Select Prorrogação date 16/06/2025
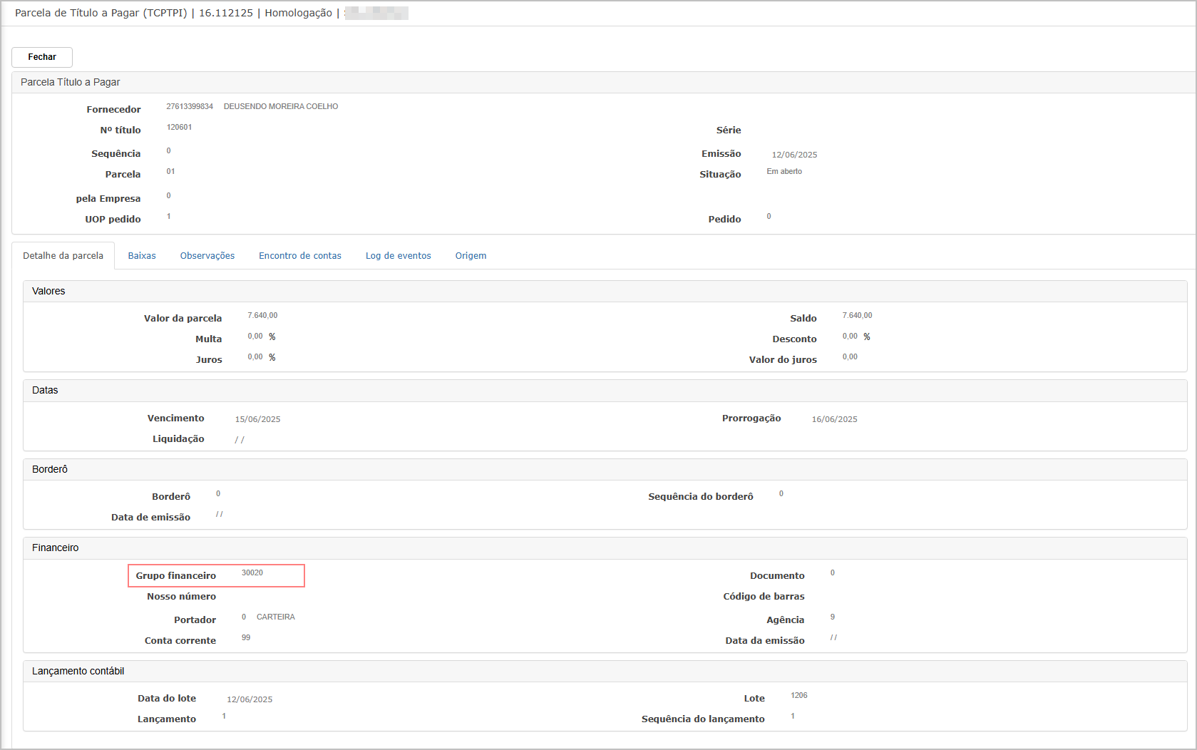Image resolution: width=1197 pixels, height=750 pixels. tap(834, 419)
